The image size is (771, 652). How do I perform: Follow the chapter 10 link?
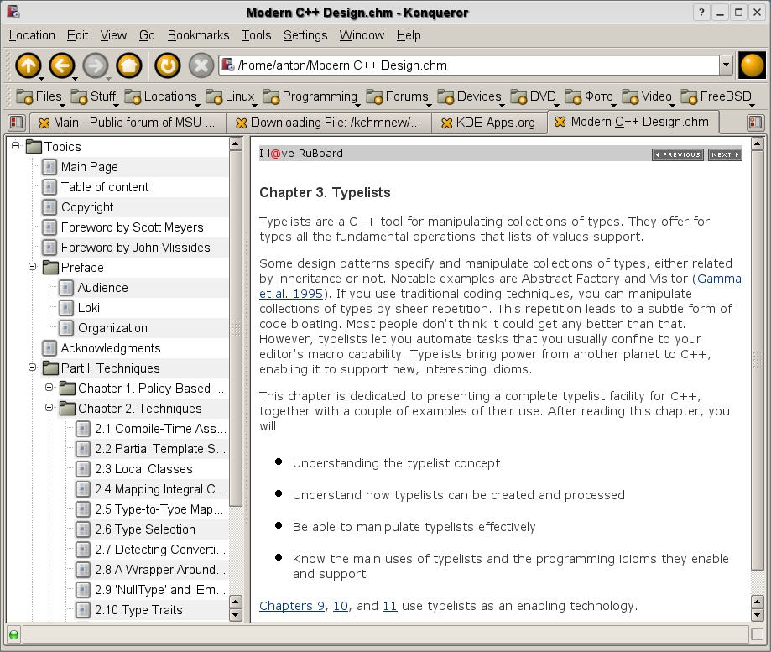point(341,606)
